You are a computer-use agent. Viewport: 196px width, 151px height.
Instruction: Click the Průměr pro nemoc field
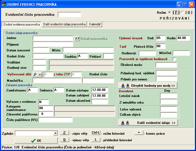(x=167, y=79)
